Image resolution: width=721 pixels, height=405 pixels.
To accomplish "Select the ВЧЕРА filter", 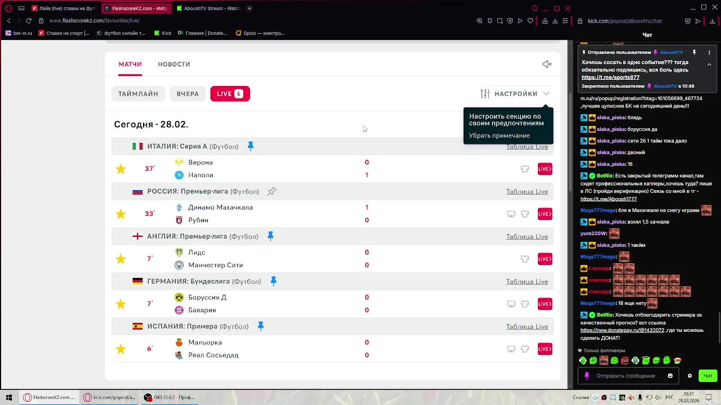I will pyautogui.click(x=188, y=94).
